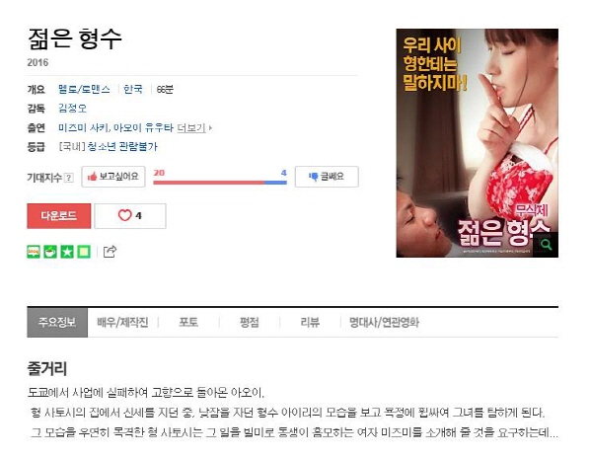Click the green talk bubble share icon

[x=34, y=252]
